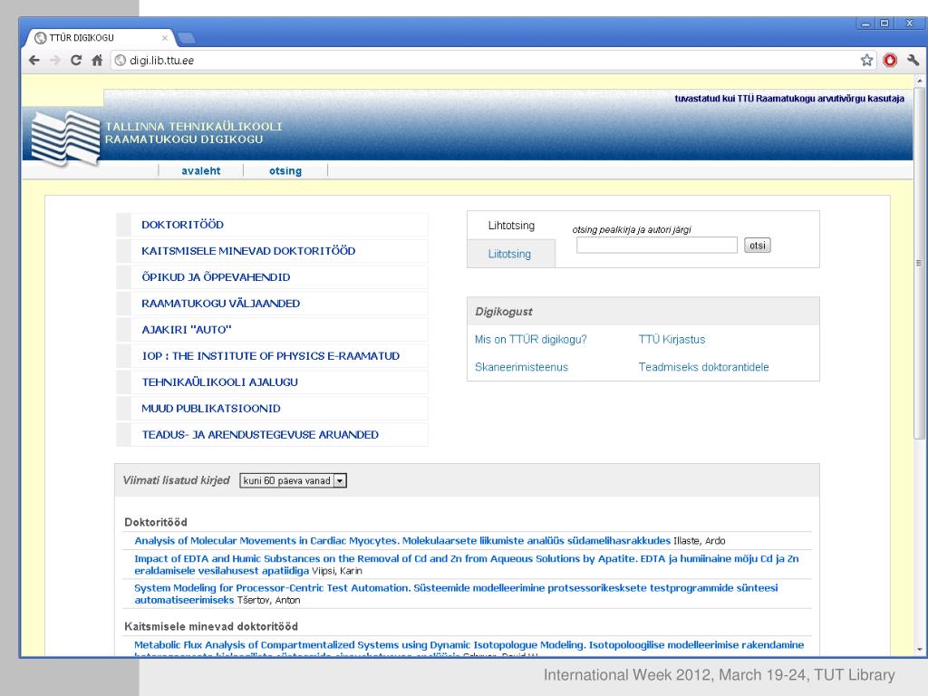Click the scrollbar up arrow

[919, 81]
